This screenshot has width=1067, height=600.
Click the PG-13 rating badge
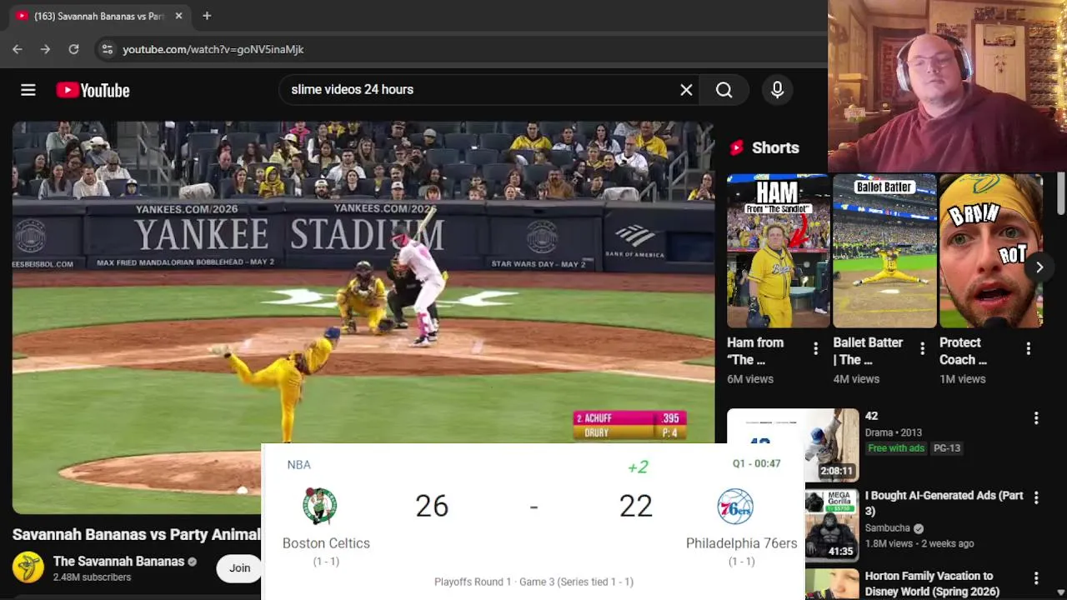coord(947,448)
